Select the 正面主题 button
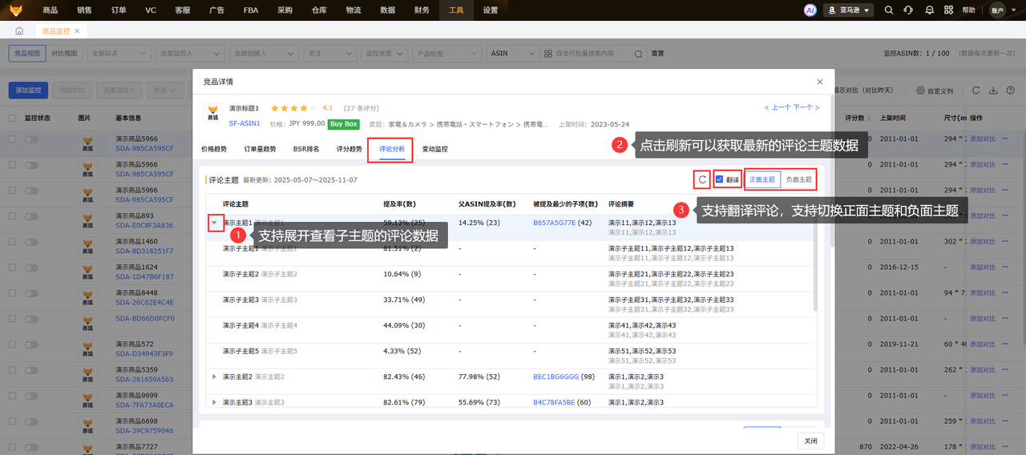Viewport: 1026px width, 455px height. [762, 179]
